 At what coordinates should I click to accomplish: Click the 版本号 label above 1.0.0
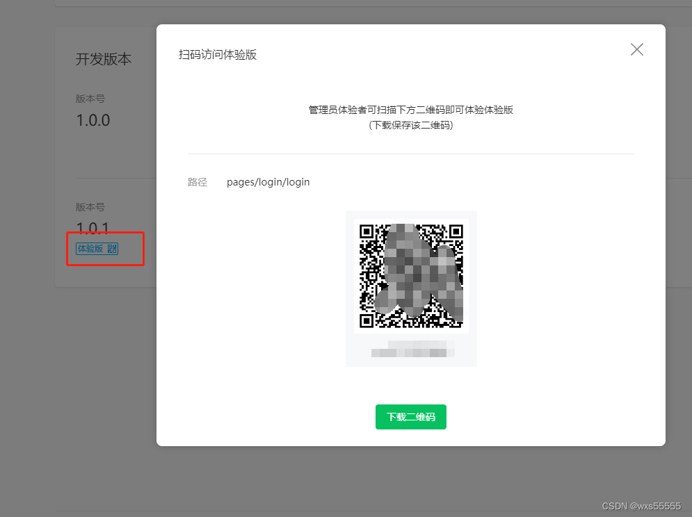click(90, 99)
